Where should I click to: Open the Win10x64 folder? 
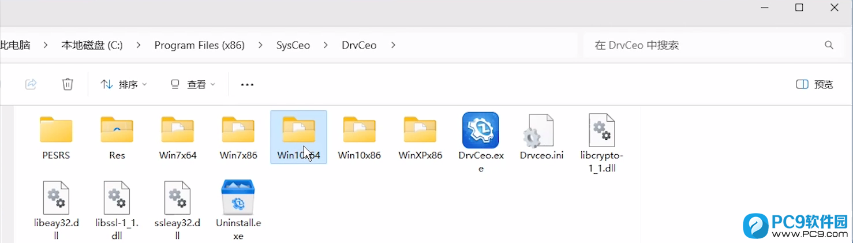(298, 130)
